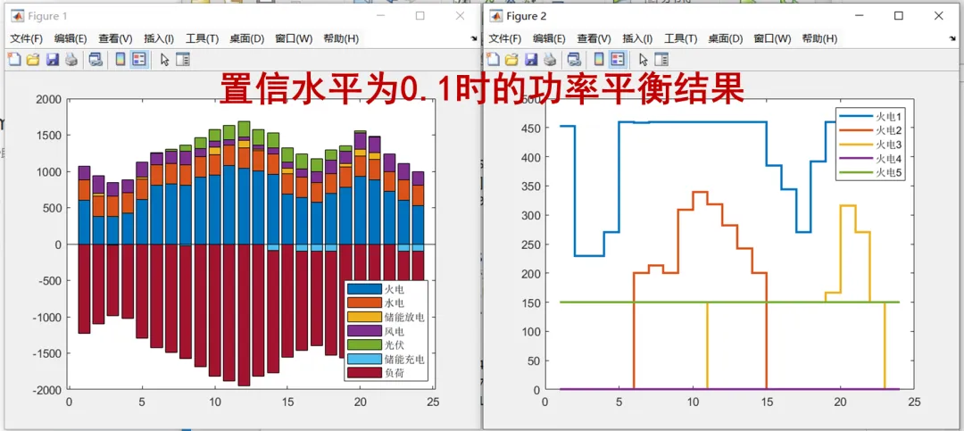The image size is (964, 431).
Task: Open 桌面(D) menu in Figure 2
Action: point(726,38)
